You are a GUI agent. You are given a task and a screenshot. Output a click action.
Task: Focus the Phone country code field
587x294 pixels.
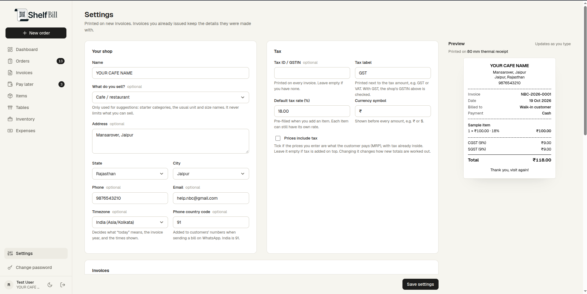coord(211,222)
